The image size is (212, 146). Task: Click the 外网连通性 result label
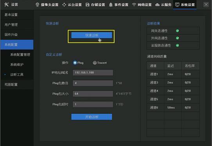point(159,38)
